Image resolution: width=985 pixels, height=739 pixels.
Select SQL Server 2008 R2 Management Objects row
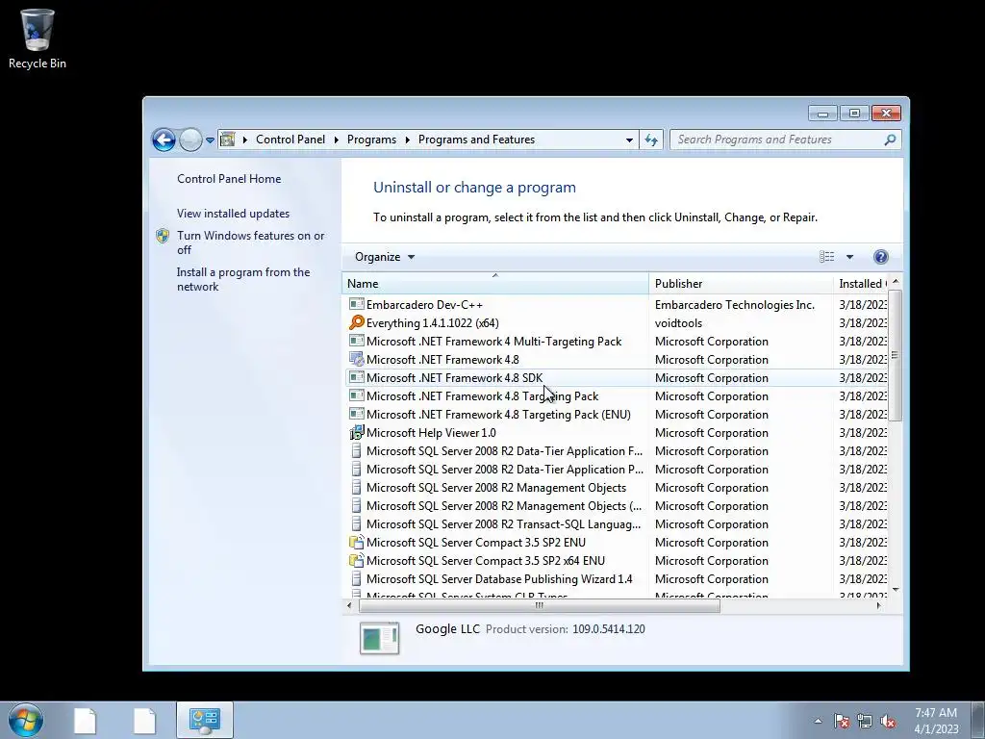pyautogui.click(x=617, y=488)
